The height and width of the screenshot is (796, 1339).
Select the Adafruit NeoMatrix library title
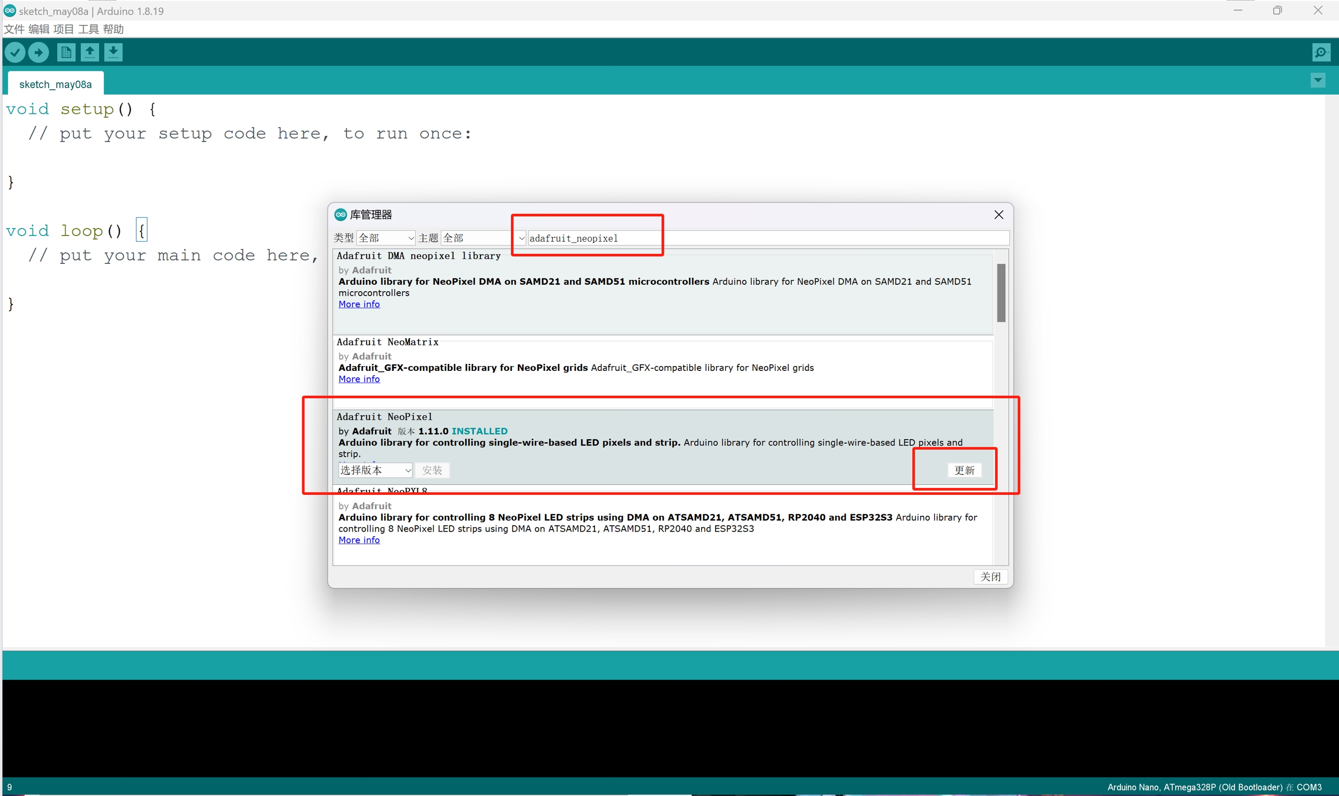(387, 341)
